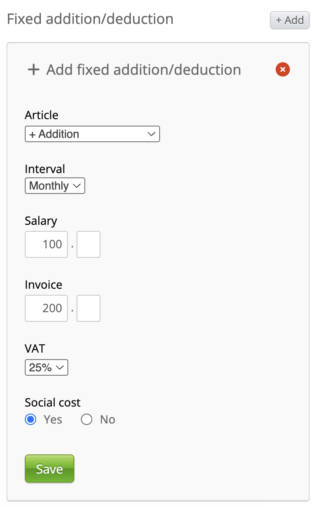This screenshot has height=507, width=314.
Task: Click the green Save button
Action: (50, 469)
